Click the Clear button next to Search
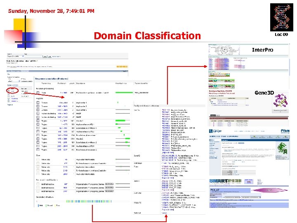 pyautogui.click(x=49, y=56)
